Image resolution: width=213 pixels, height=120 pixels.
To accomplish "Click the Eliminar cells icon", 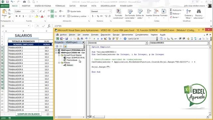I will (156, 11).
